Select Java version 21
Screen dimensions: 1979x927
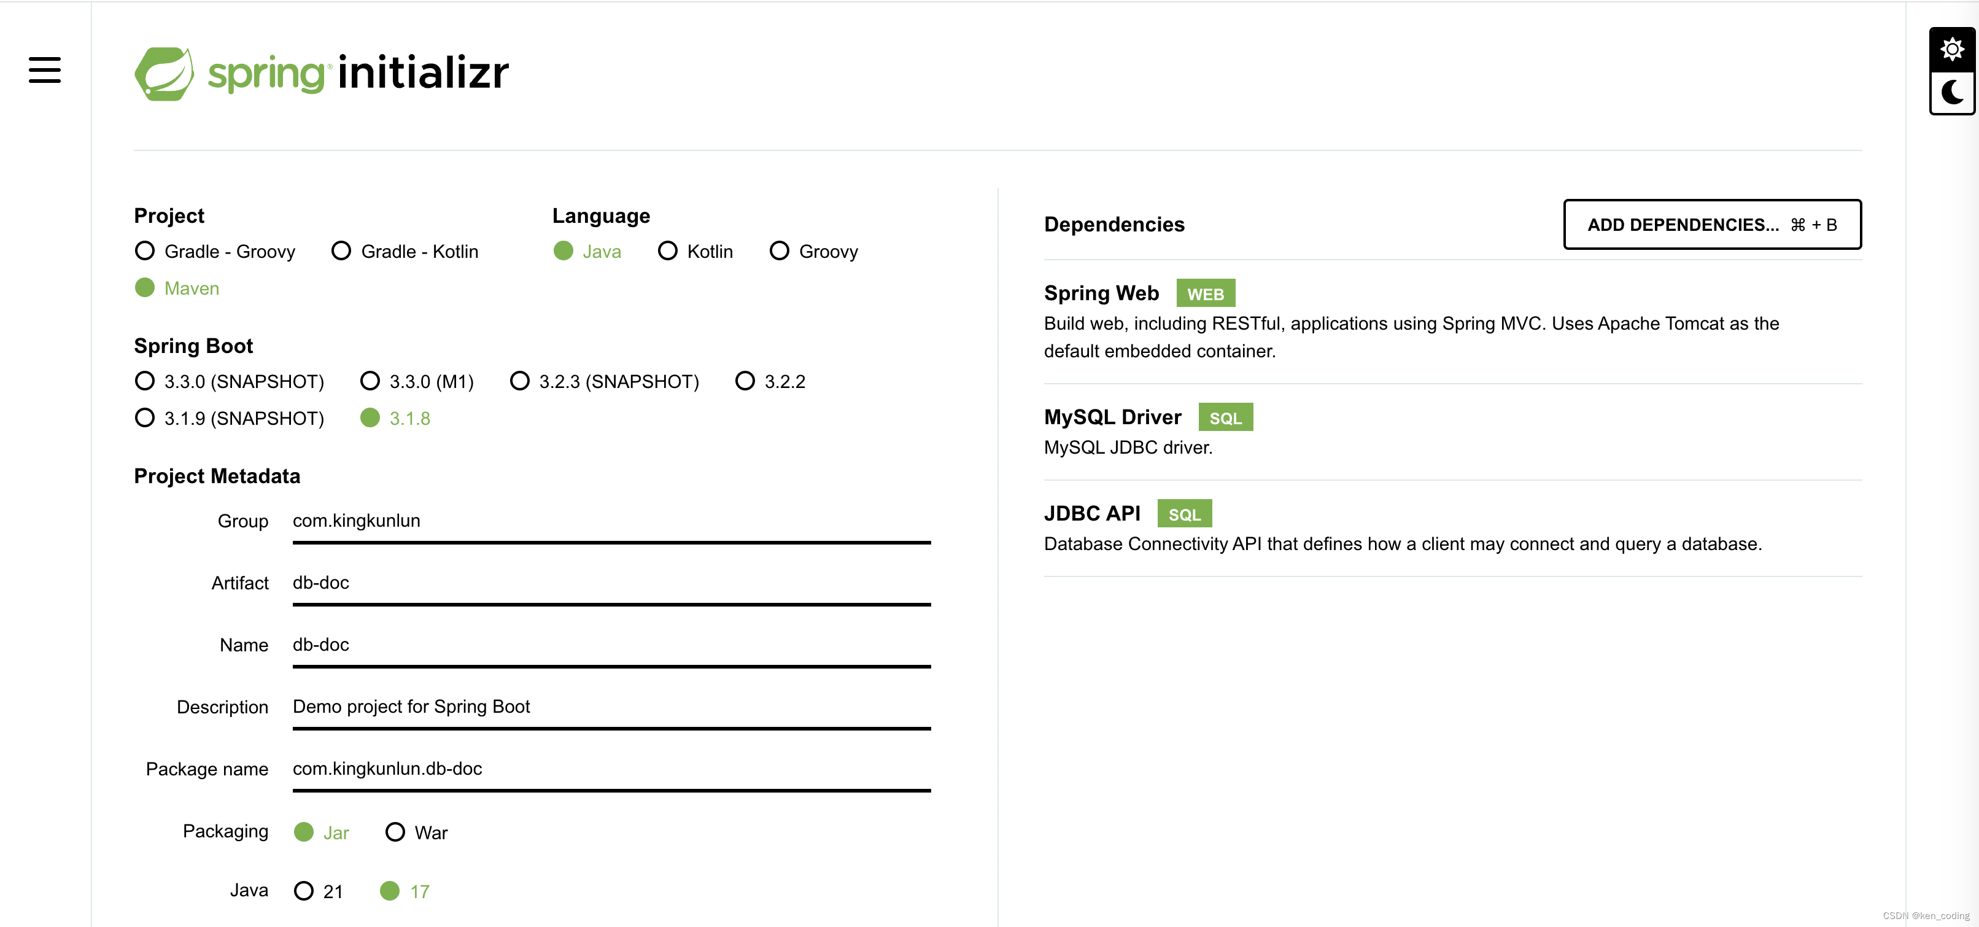319,891
